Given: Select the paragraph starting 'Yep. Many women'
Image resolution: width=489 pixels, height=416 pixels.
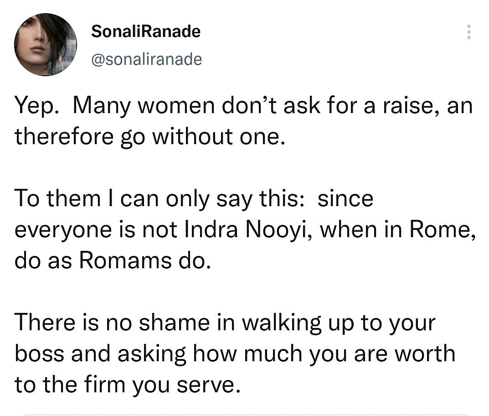Looking at the screenshot, I should [244, 121].
